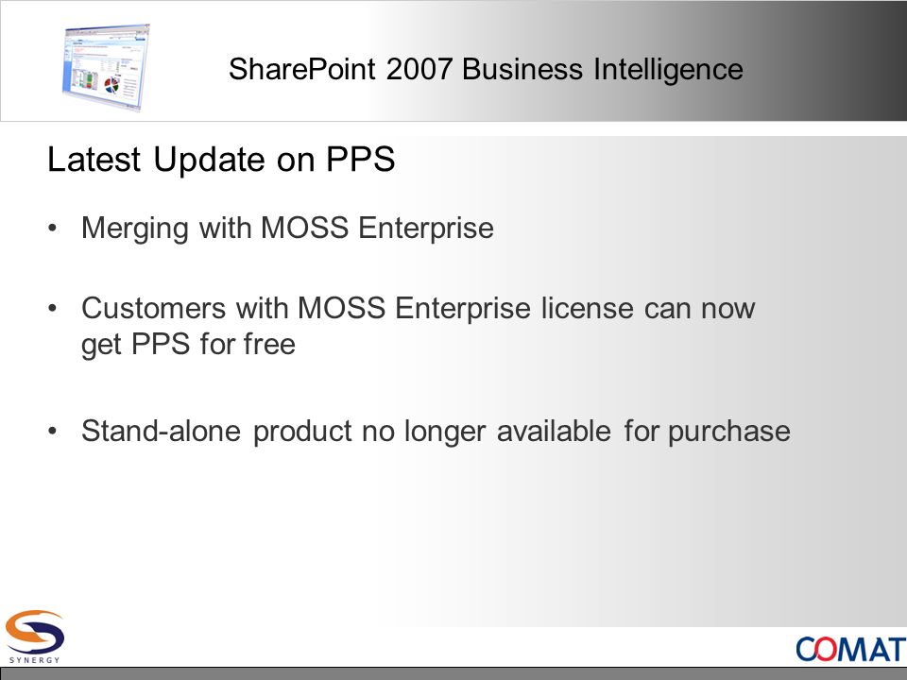Image resolution: width=907 pixels, height=680 pixels.
Task: Click the Latest Update on PPS heading
Action: [221, 159]
